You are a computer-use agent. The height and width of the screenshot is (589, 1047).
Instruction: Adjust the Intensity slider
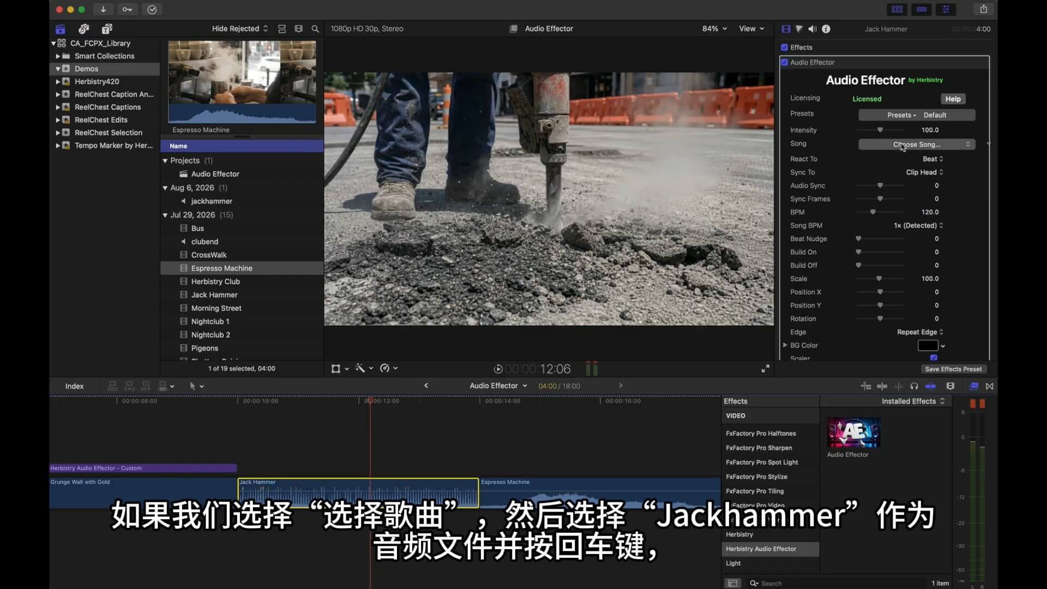880,130
